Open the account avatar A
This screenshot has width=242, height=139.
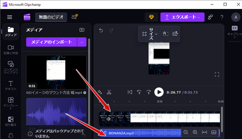[236, 17]
